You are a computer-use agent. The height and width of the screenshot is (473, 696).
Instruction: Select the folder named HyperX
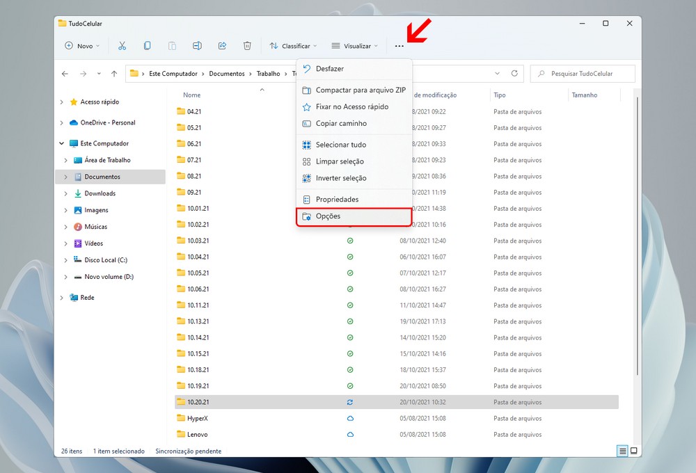tap(198, 419)
